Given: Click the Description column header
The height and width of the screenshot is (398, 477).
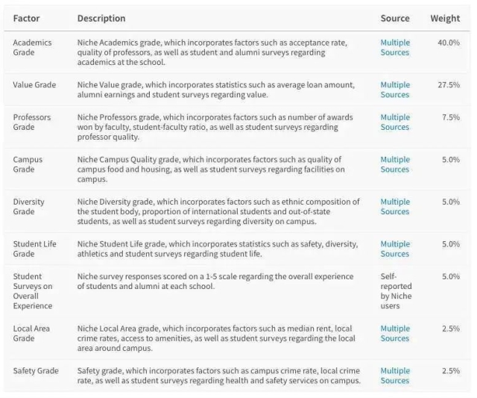Looking at the screenshot, I should [101, 18].
